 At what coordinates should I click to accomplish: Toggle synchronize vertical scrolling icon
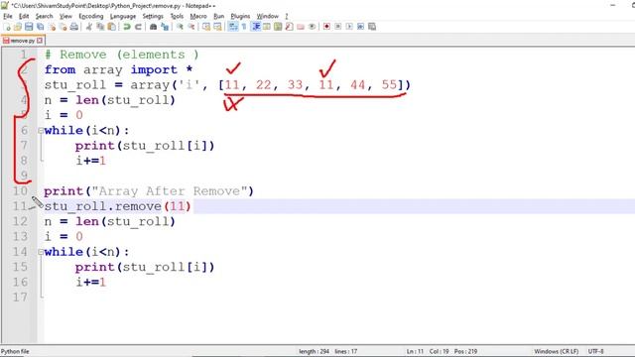[206, 27]
